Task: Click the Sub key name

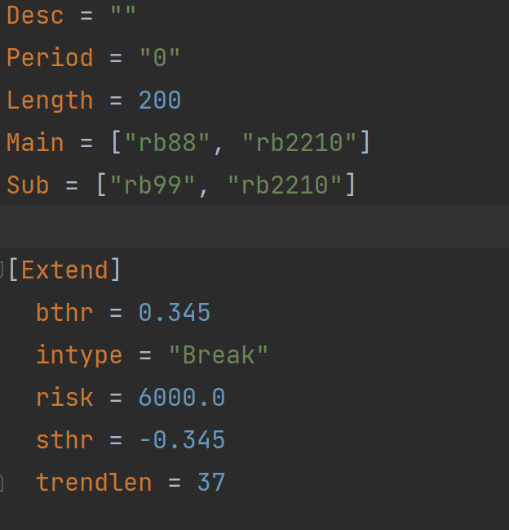Action: (x=28, y=185)
